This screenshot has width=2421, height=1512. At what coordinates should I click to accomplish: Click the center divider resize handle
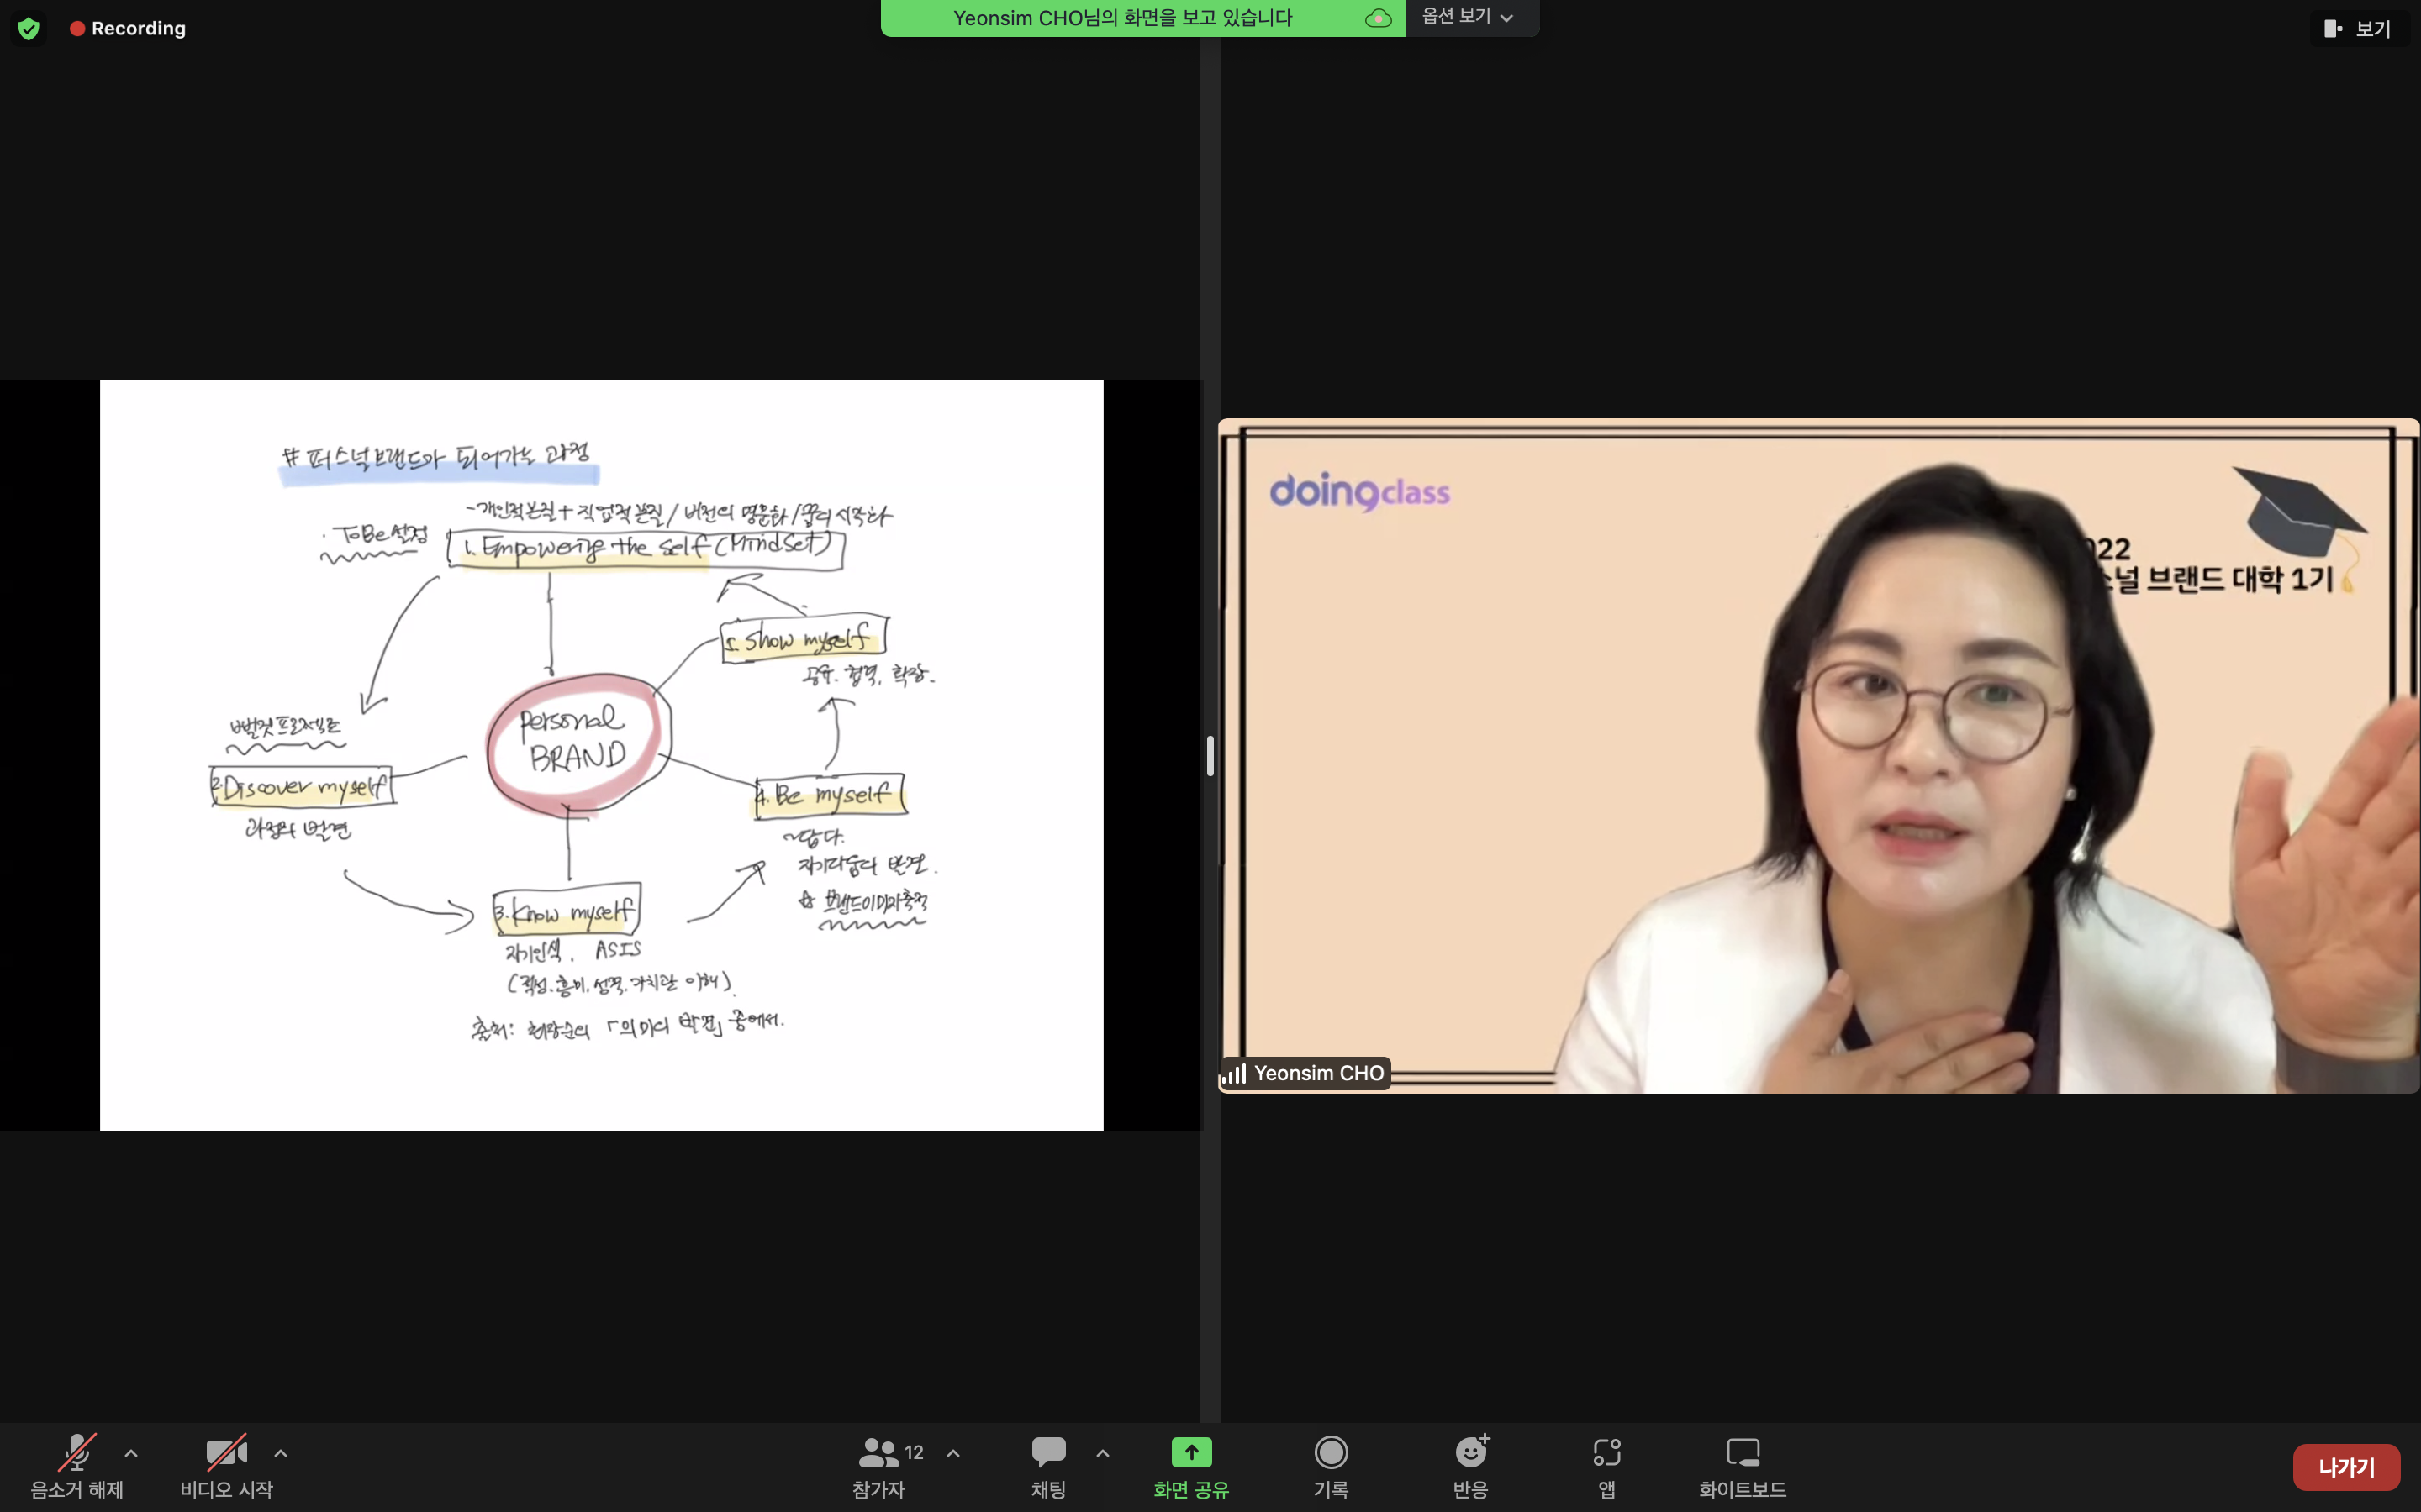[1210, 756]
